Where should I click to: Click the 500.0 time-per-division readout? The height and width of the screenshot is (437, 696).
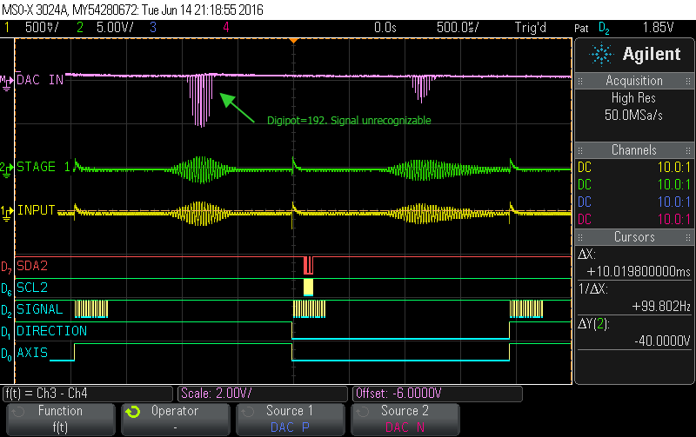[x=453, y=28]
